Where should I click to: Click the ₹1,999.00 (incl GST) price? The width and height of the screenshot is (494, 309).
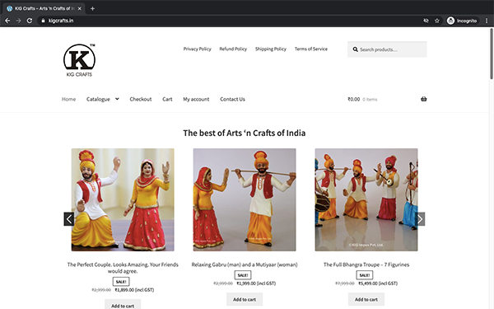[256, 283]
